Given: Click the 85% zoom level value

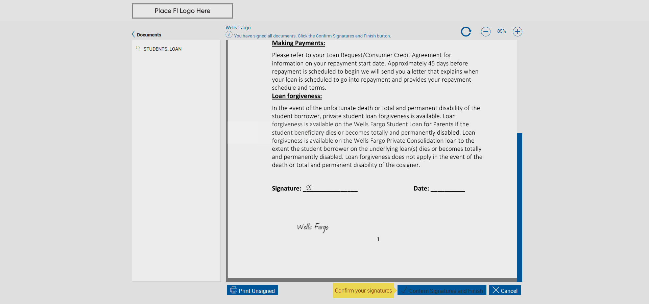Looking at the screenshot, I should [x=502, y=31].
